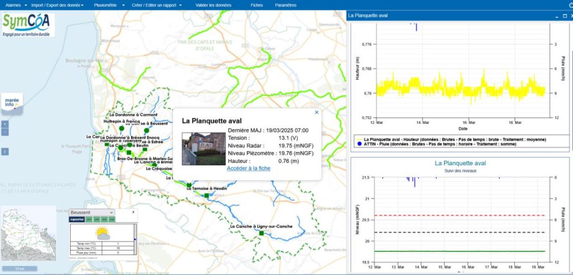
Task: Toggle ATTIN Pluie series in chart legend
Action: pyautogui.click(x=358, y=144)
